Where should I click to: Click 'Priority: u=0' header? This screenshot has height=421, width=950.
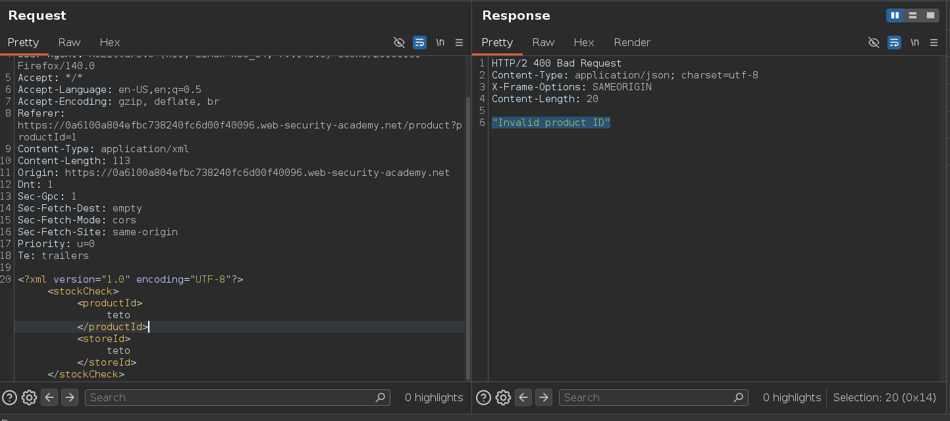click(56, 244)
